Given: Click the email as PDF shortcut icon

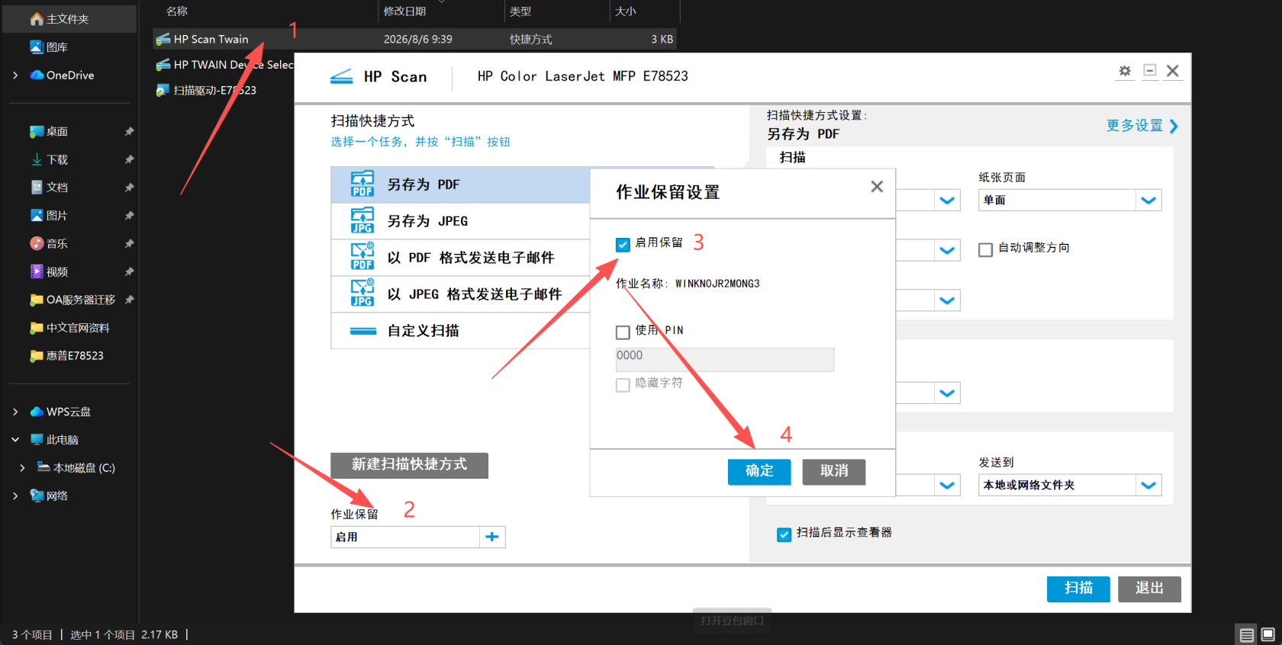Looking at the screenshot, I should (x=362, y=257).
